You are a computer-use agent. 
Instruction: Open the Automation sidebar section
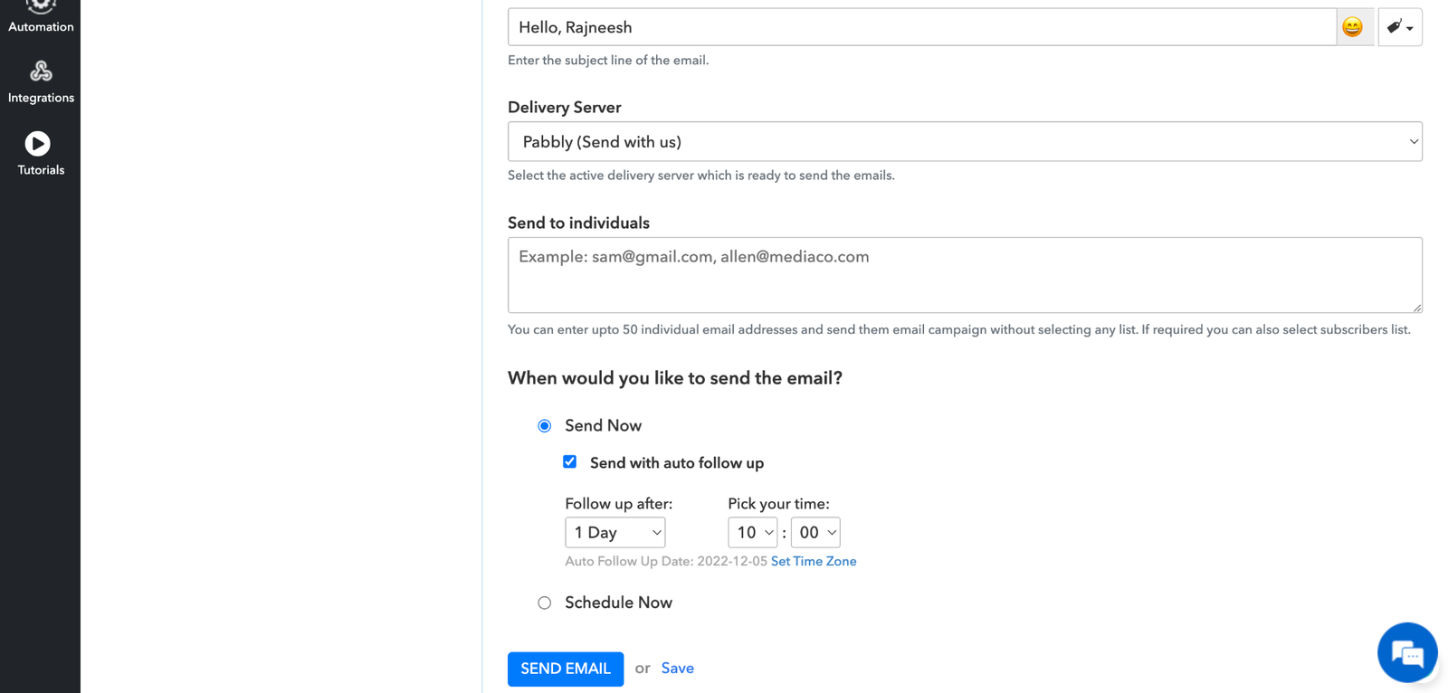point(41,18)
